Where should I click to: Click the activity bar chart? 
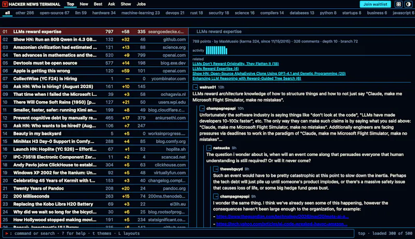coord(216,50)
